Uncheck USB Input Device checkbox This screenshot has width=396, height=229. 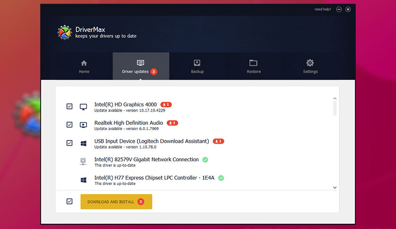tap(70, 143)
